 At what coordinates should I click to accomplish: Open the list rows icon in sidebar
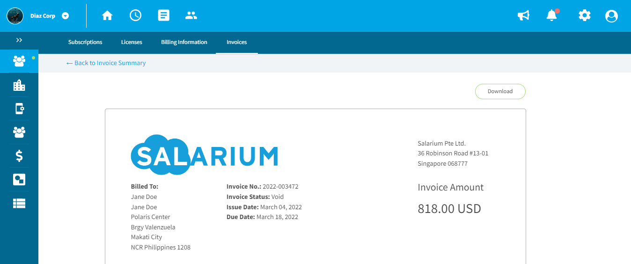(x=19, y=203)
